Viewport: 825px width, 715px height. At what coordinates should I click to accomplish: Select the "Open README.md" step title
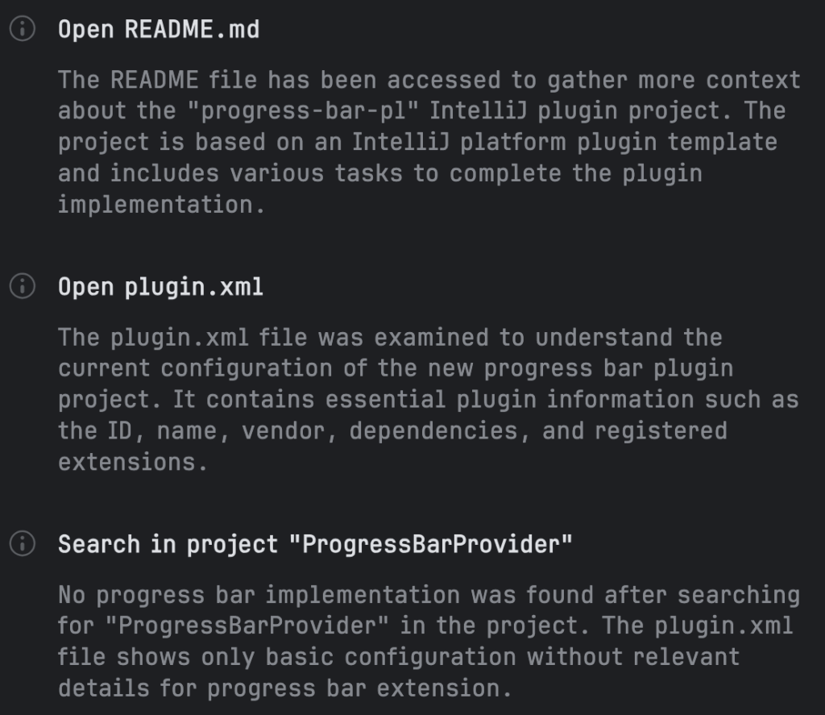(159, 30)
